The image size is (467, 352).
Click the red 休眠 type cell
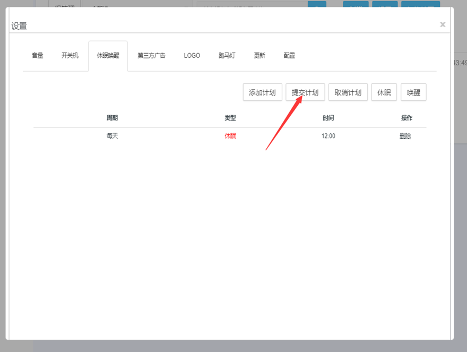(230, 136)
